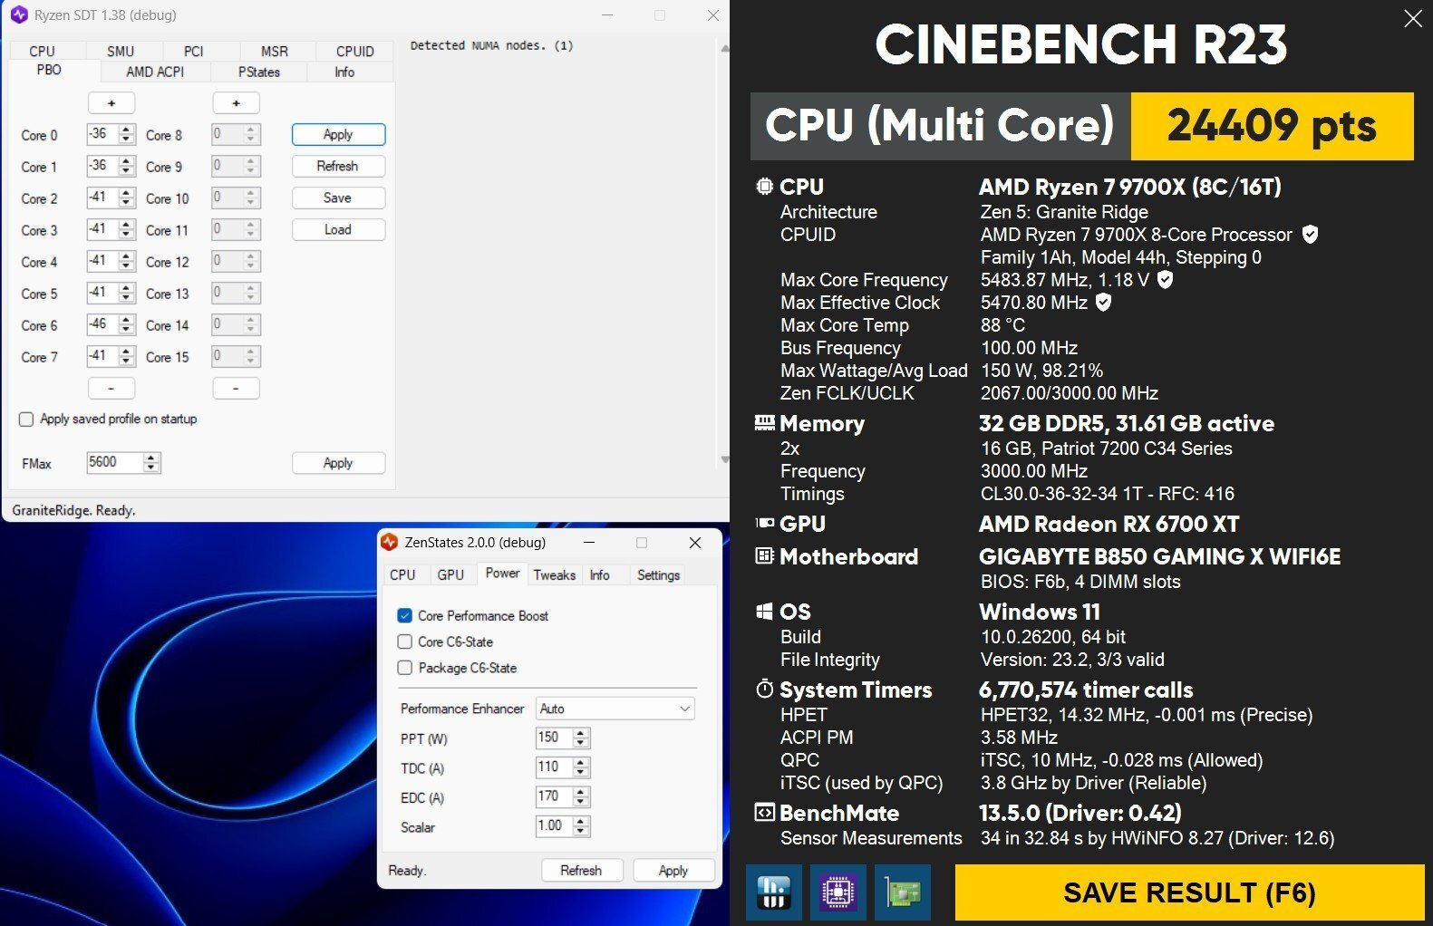Click the up arrow on the TDC (A) spinner
The width and height of the screenshot is (1433, 926).
click(582, 763)
